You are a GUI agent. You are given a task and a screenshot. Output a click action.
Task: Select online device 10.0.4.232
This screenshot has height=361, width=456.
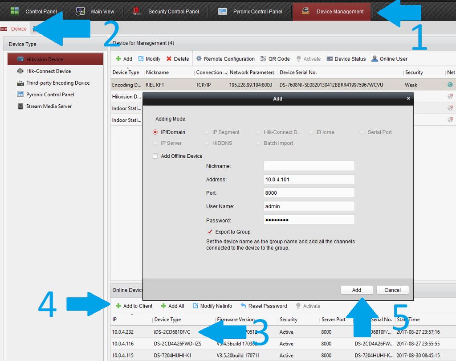tap(283, 332)
